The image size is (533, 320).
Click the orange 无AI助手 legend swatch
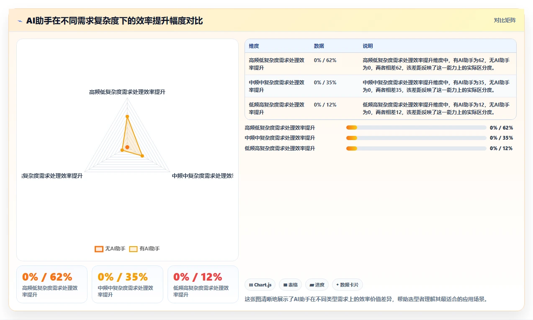pos(99,249)
